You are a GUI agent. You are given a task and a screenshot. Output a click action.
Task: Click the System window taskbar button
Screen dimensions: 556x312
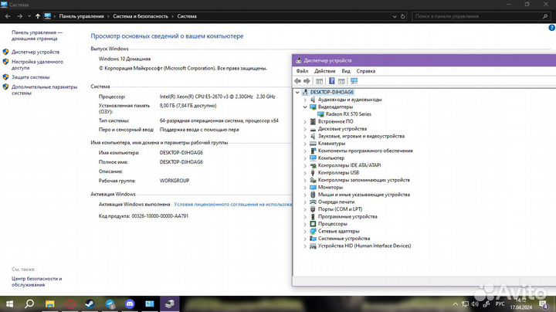coord(150,304)
